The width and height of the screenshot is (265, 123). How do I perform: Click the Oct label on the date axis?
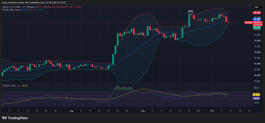coord(212,111)
